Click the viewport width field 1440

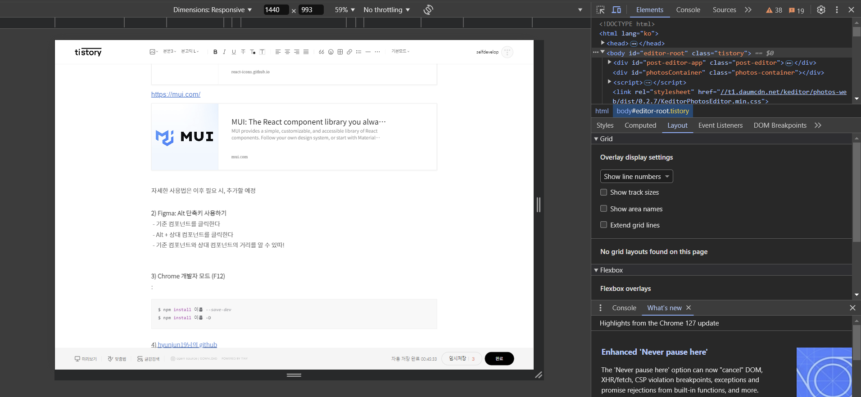(276, 10)
